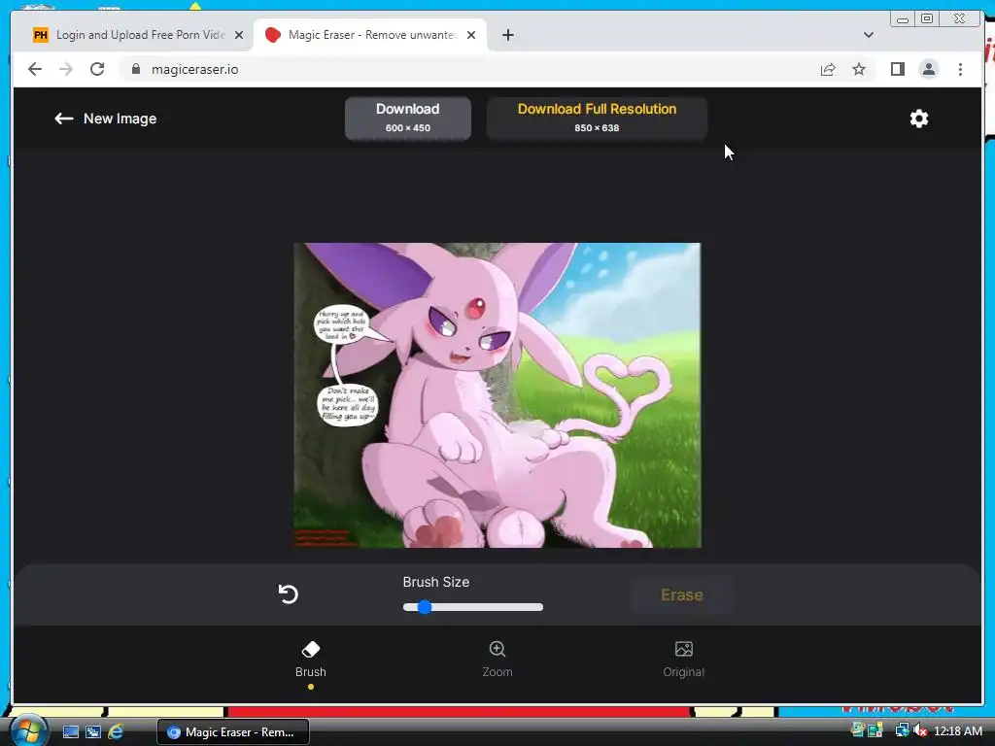This screenshot has height=746, width=995.
Task: Minimize the Chrome window
Action: tap(903, 19)
